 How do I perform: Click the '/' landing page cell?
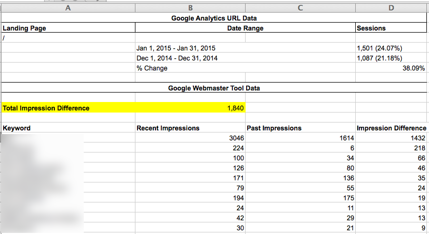tap(68, 38)
